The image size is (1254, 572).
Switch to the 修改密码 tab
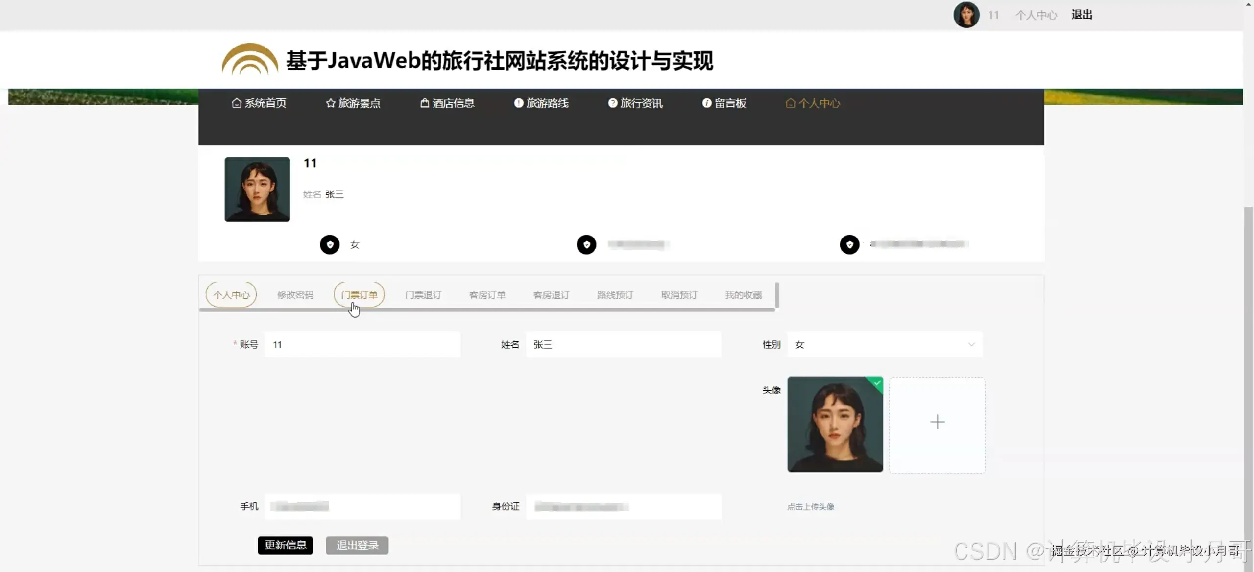(295, 295)
